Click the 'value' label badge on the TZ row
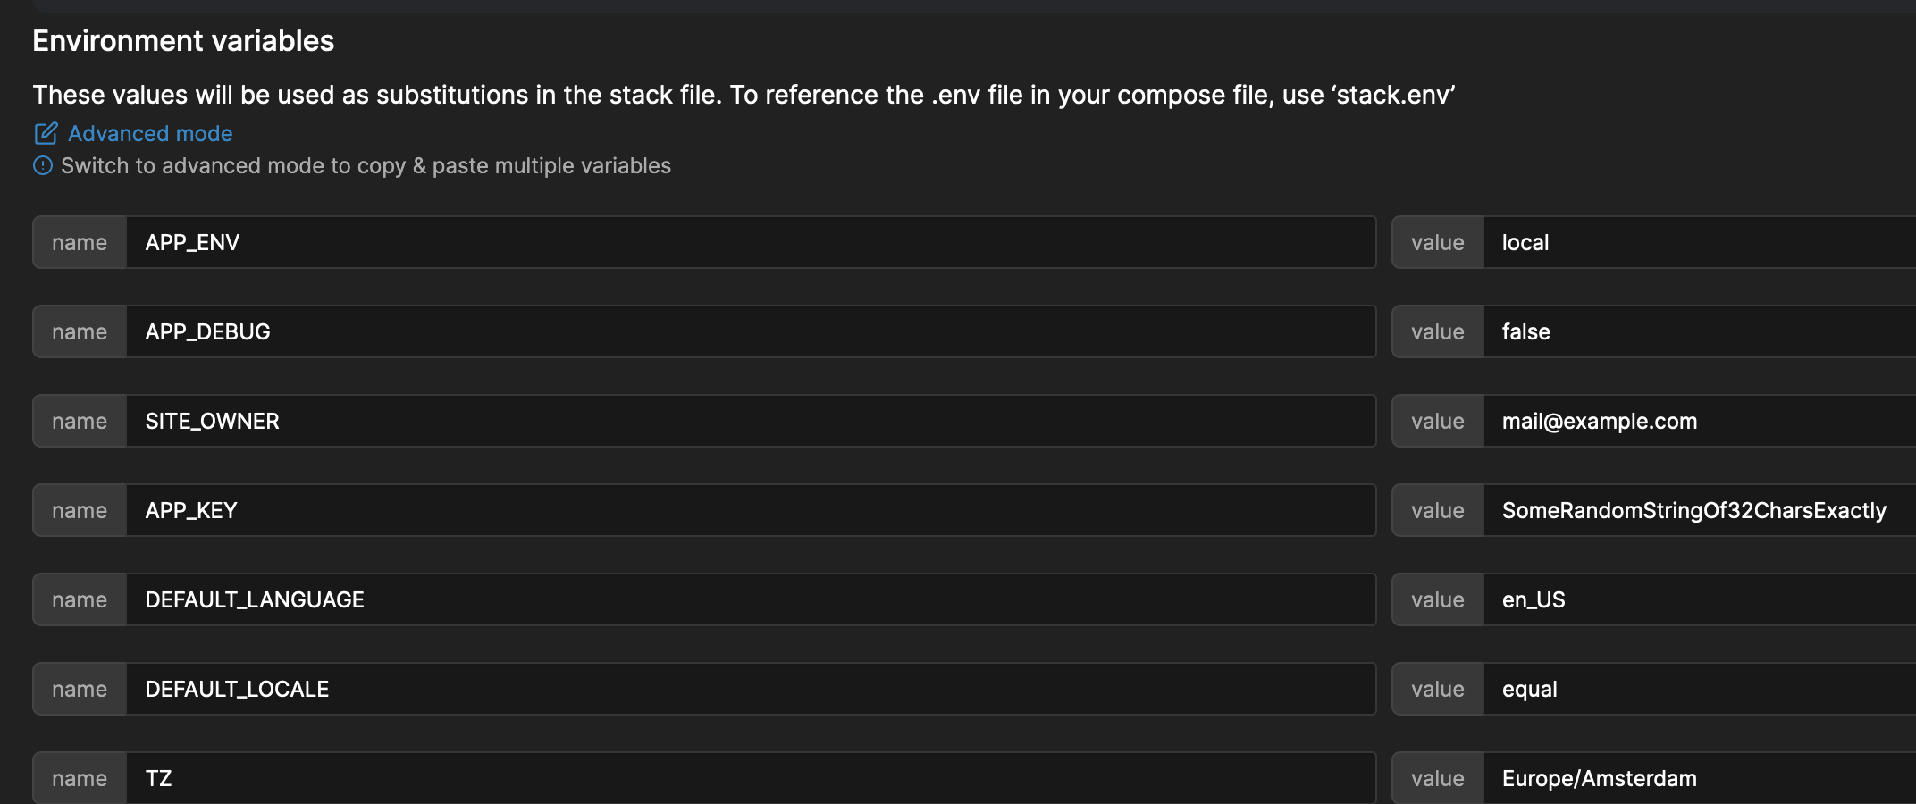The width and height of the screenshot is (1916, 804). click(1437, 778)
